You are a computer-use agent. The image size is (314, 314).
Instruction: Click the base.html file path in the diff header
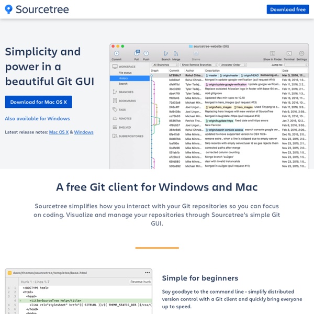[x=50, y=273]
